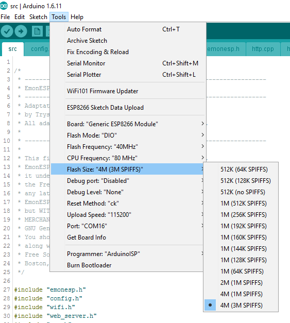Select 512K (128K SPIFFS) flash size

[x=241, y=181]
